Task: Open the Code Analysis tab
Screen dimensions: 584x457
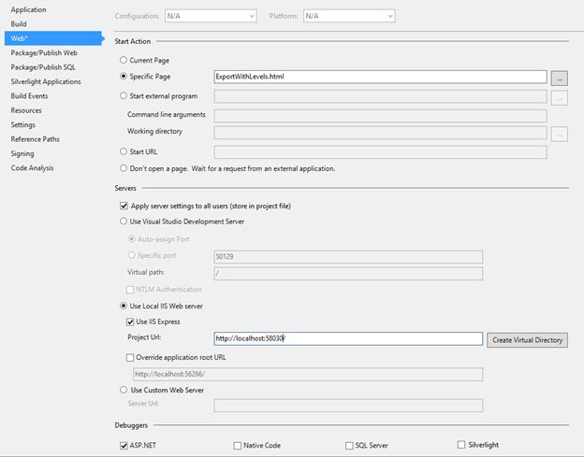Action: pos(32,168)
